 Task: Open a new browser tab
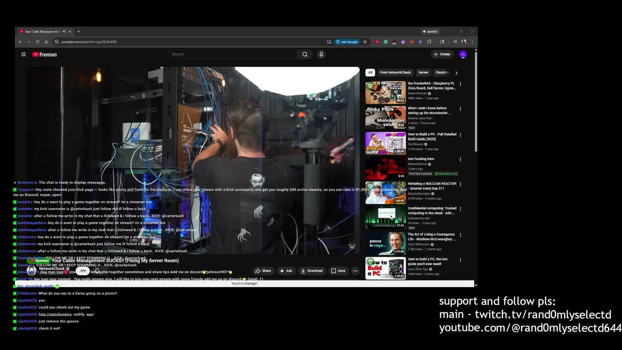pos(78,32)
